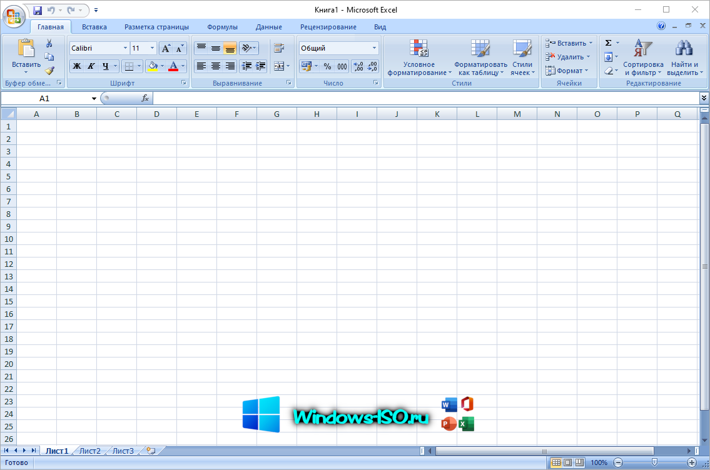
Task: Open AutoSum sigma function
Action: pyautogui.click(x=608, y=43)
